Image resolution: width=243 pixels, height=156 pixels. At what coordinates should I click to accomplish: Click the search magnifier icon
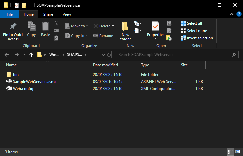[x=234, y=55]
